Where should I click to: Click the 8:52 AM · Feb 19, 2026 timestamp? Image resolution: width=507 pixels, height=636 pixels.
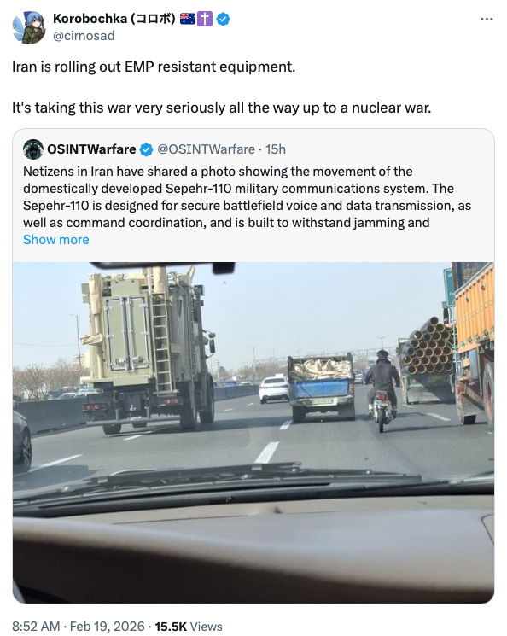[x=79, y=627]
